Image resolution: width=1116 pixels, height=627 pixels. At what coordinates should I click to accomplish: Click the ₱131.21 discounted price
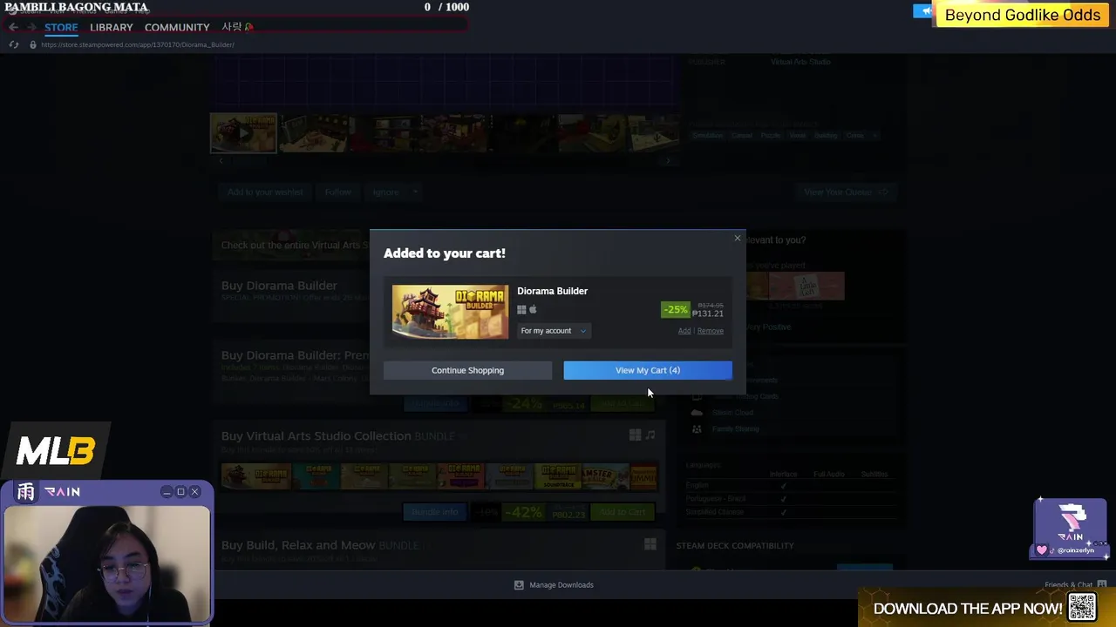coord(708,313)
